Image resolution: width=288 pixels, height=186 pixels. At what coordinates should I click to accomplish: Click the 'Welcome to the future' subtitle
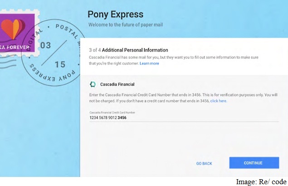126,24
